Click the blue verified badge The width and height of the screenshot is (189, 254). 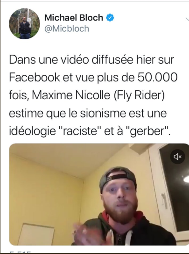pos(110,18)
